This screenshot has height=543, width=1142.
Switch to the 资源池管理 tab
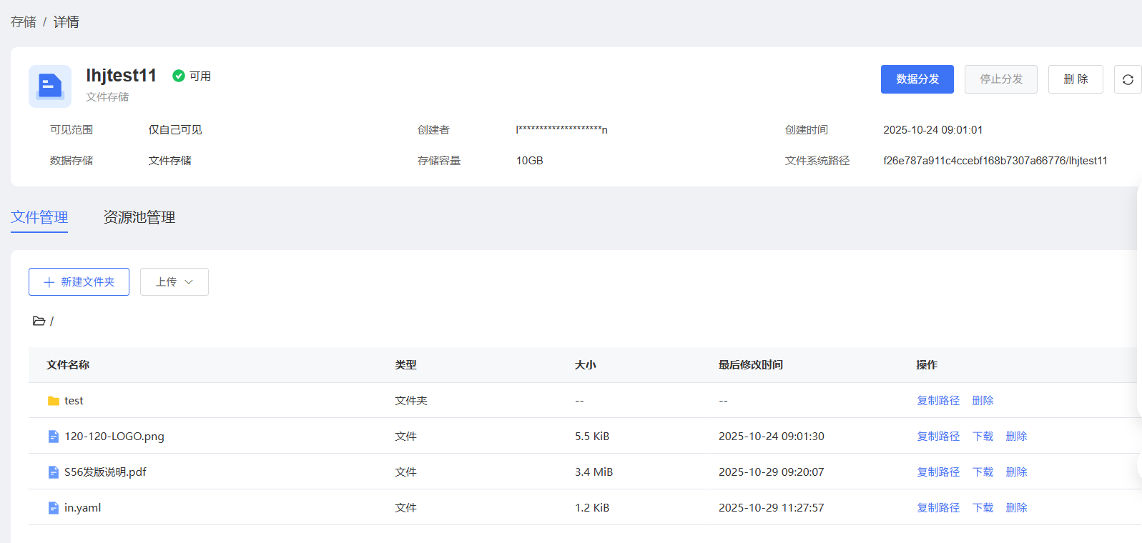[x=139, y=217]
